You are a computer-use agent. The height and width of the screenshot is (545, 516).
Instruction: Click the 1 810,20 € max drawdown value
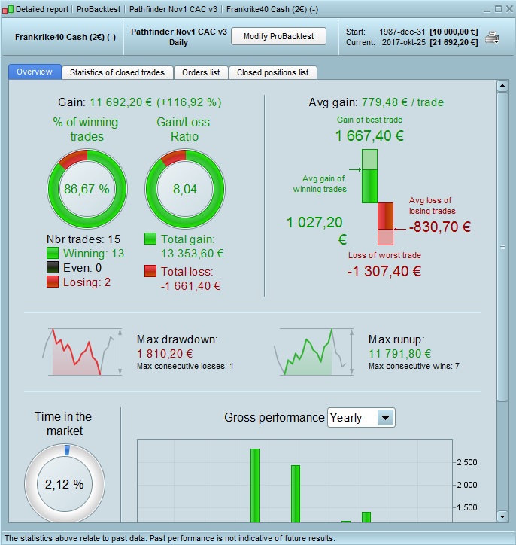[165, 354]
